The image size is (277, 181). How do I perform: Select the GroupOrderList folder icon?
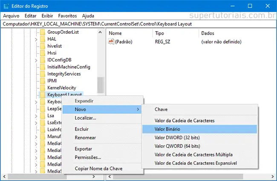click(x=43, y=32)
